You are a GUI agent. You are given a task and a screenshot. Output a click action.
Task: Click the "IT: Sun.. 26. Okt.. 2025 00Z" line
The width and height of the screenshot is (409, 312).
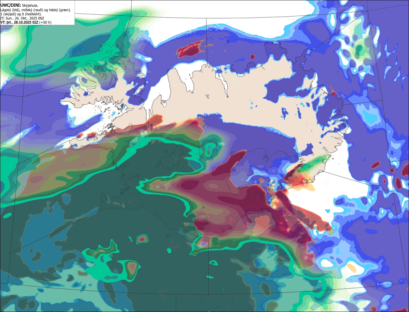22,18
